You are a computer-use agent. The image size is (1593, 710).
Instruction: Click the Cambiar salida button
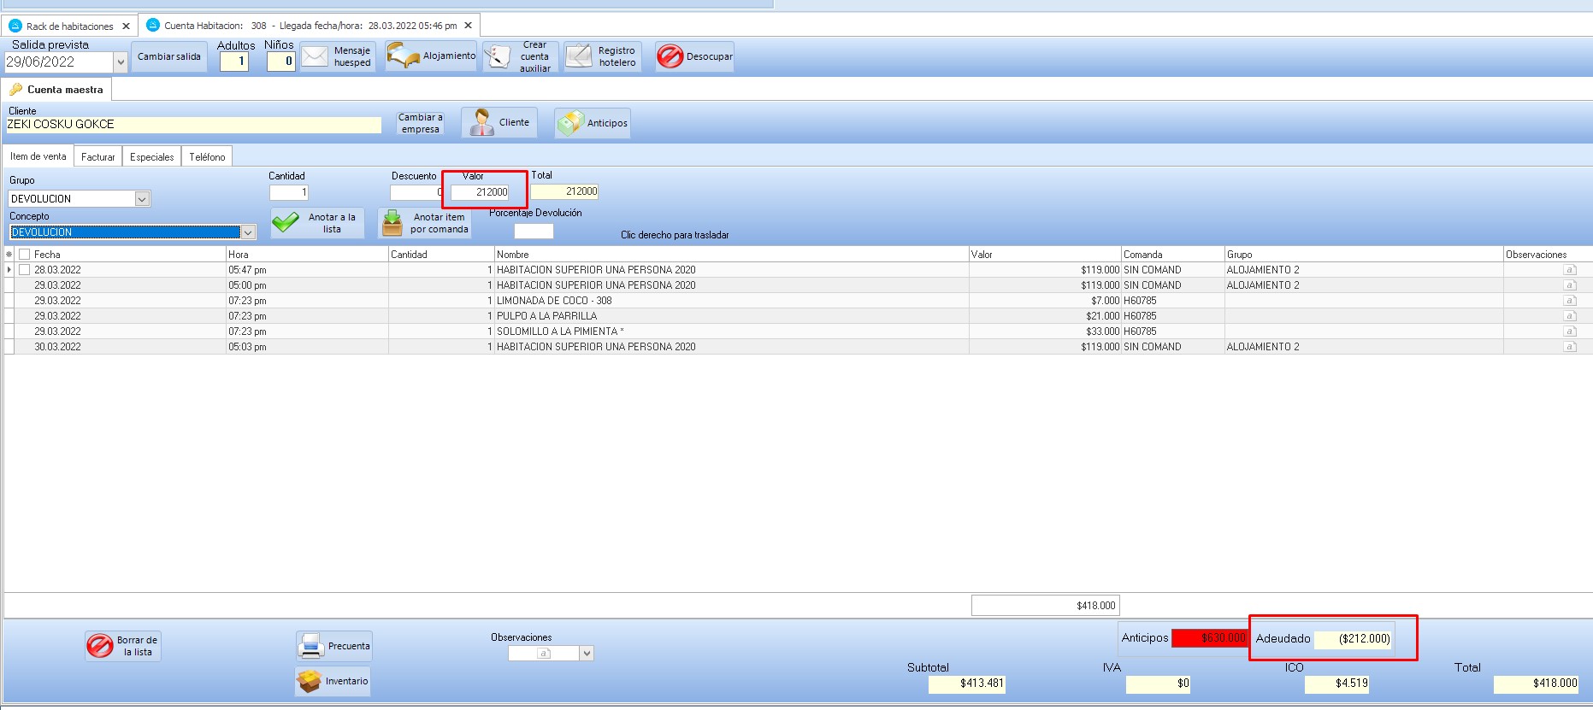pyautogui.click(x=169, y=57)
